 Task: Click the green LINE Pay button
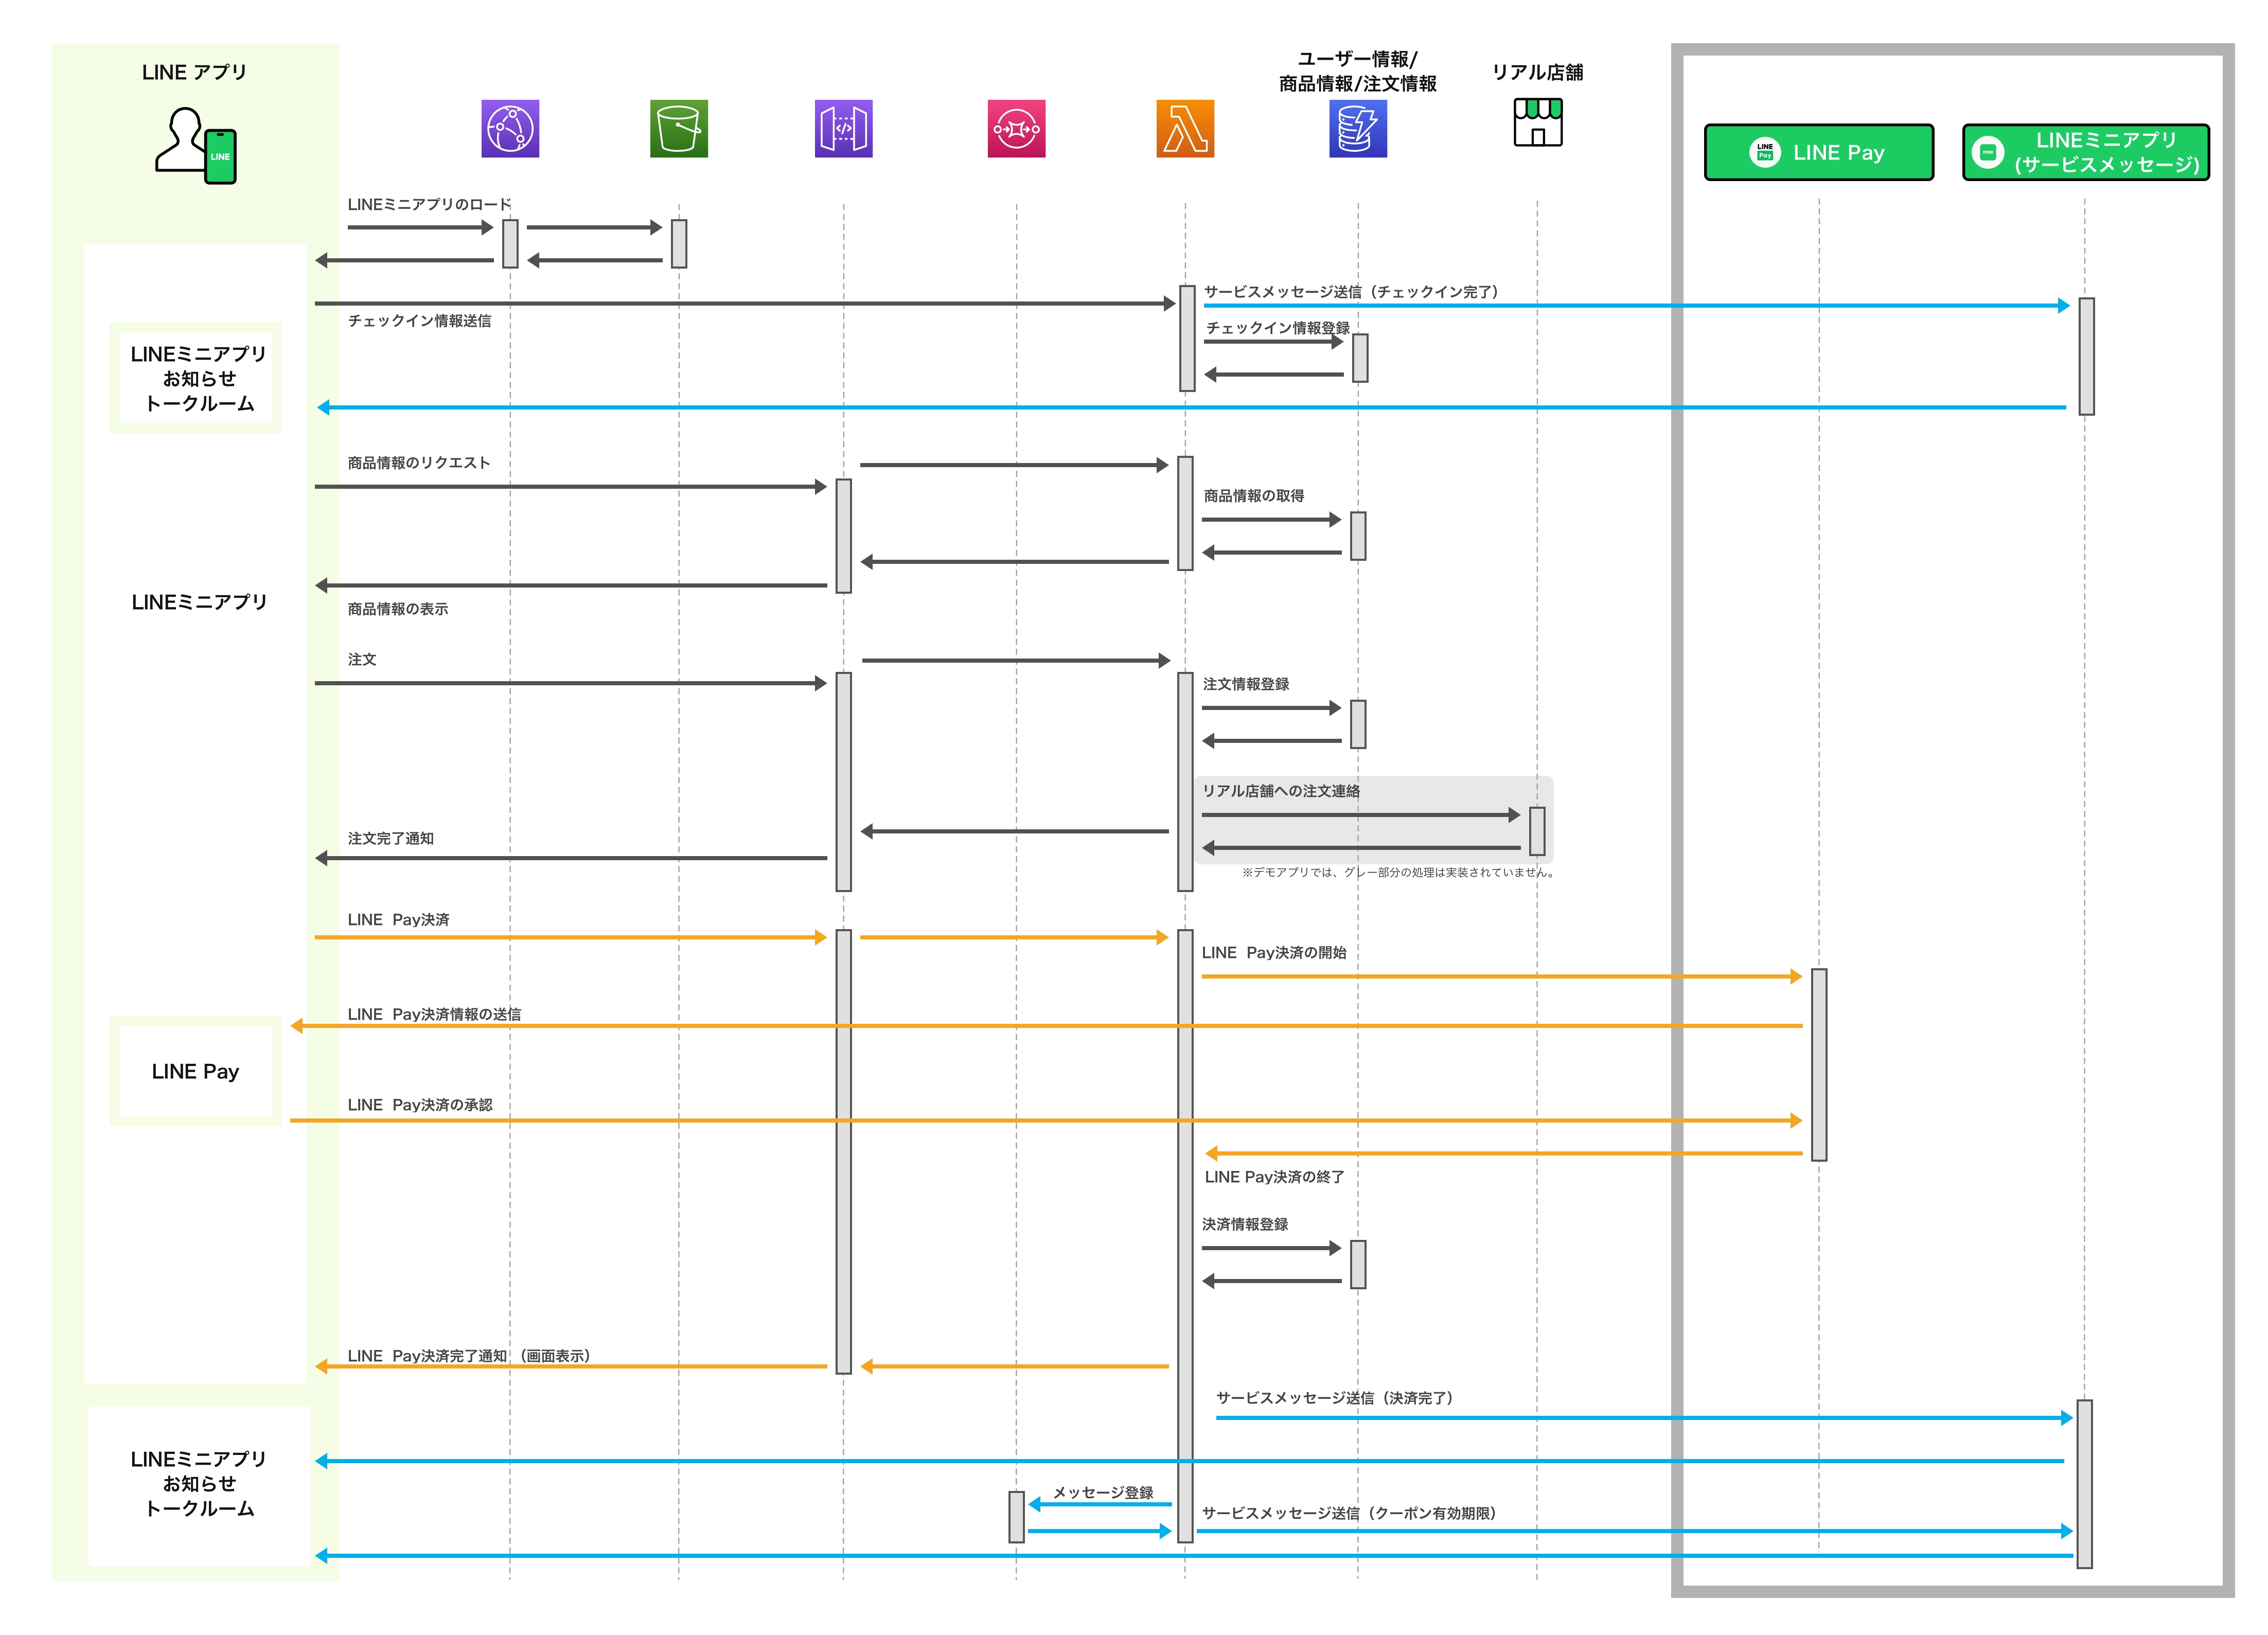click(x=1818, y=152)
